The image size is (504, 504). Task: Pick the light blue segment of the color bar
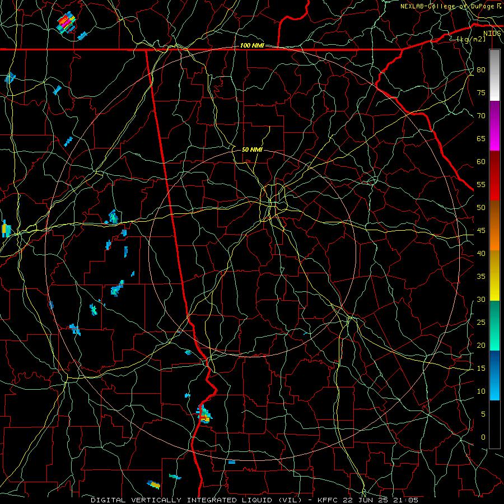pyautogui.click(x=494, y=375)
